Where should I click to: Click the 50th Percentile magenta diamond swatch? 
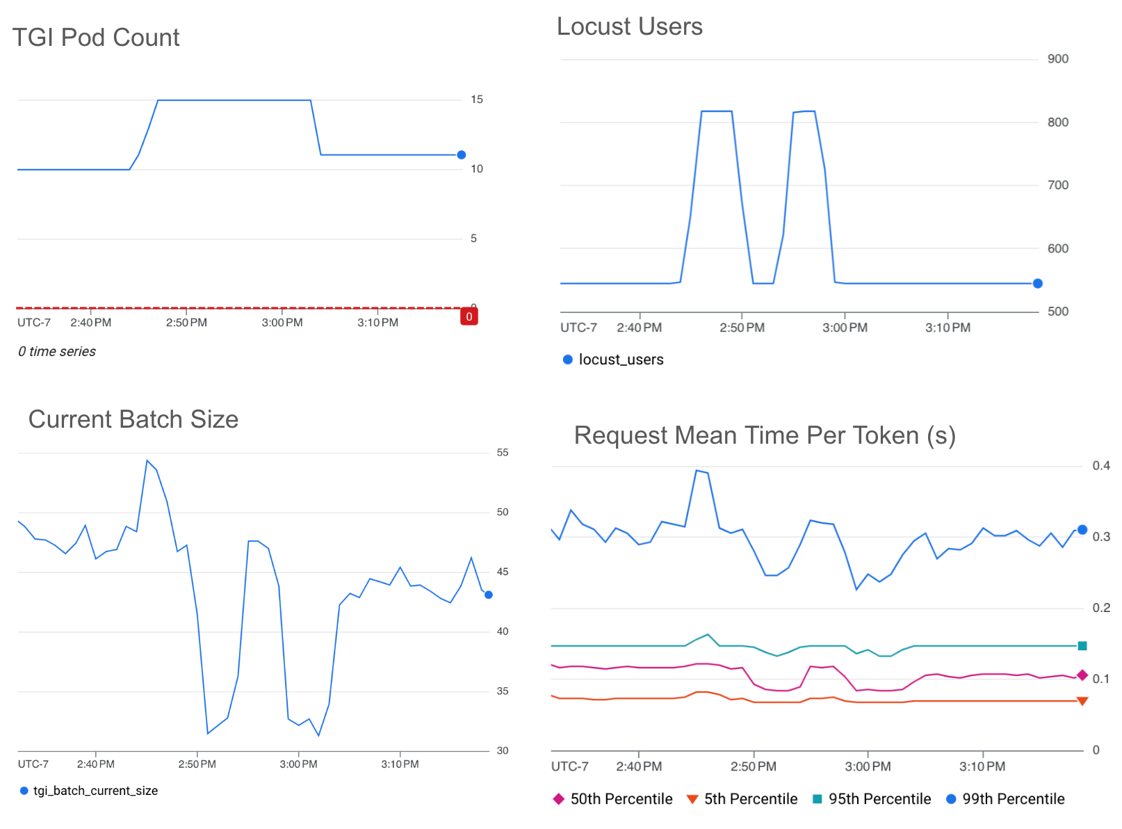(558, 799)
